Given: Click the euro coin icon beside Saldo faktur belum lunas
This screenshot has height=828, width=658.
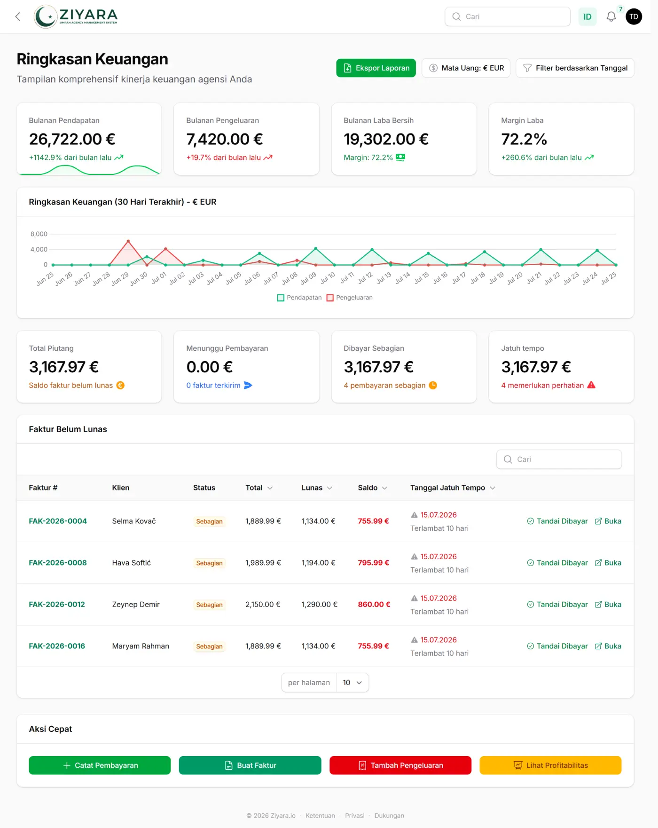Looking at the screenshot, I should pos(120,386).
